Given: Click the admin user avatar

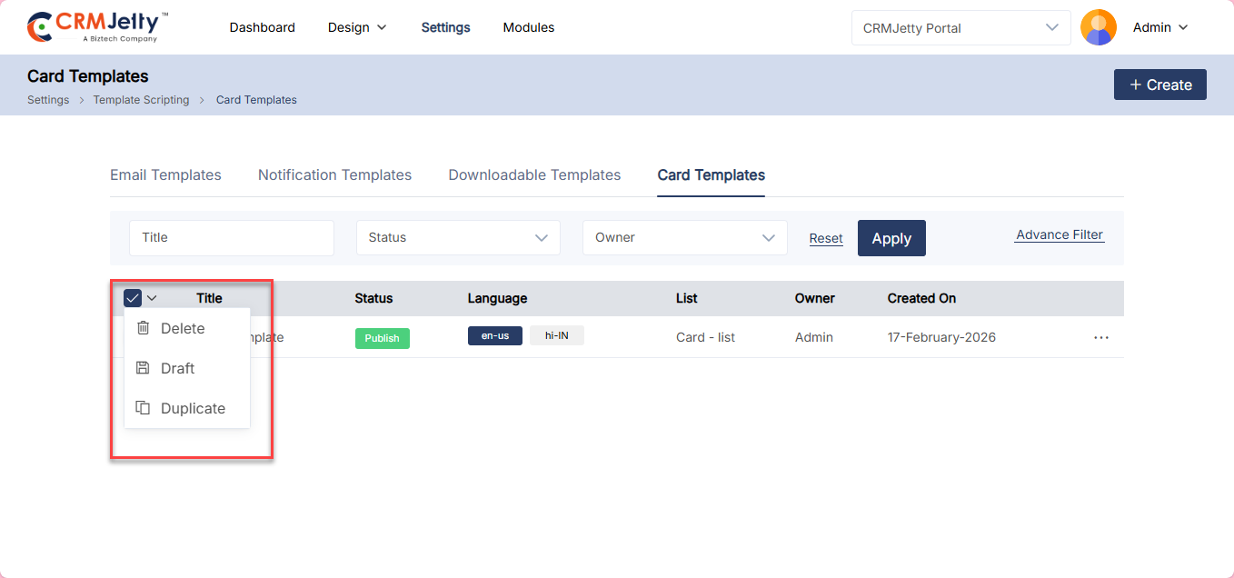Looking at the screenshot, I should point(1098,27).
